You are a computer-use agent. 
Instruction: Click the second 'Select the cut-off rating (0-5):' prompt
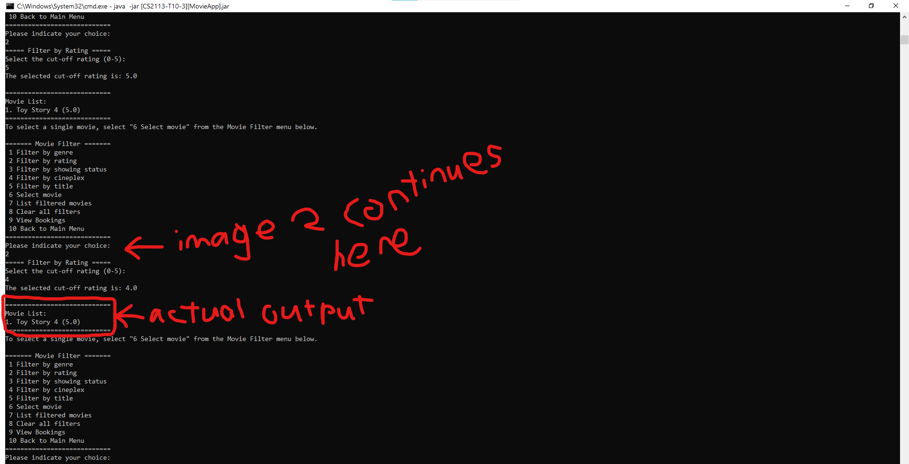coord(65,271)
